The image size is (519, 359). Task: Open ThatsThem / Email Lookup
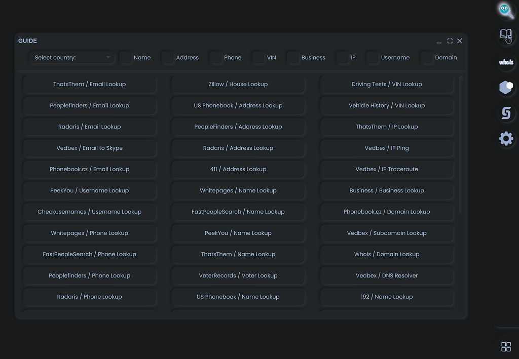coord(90,84)
